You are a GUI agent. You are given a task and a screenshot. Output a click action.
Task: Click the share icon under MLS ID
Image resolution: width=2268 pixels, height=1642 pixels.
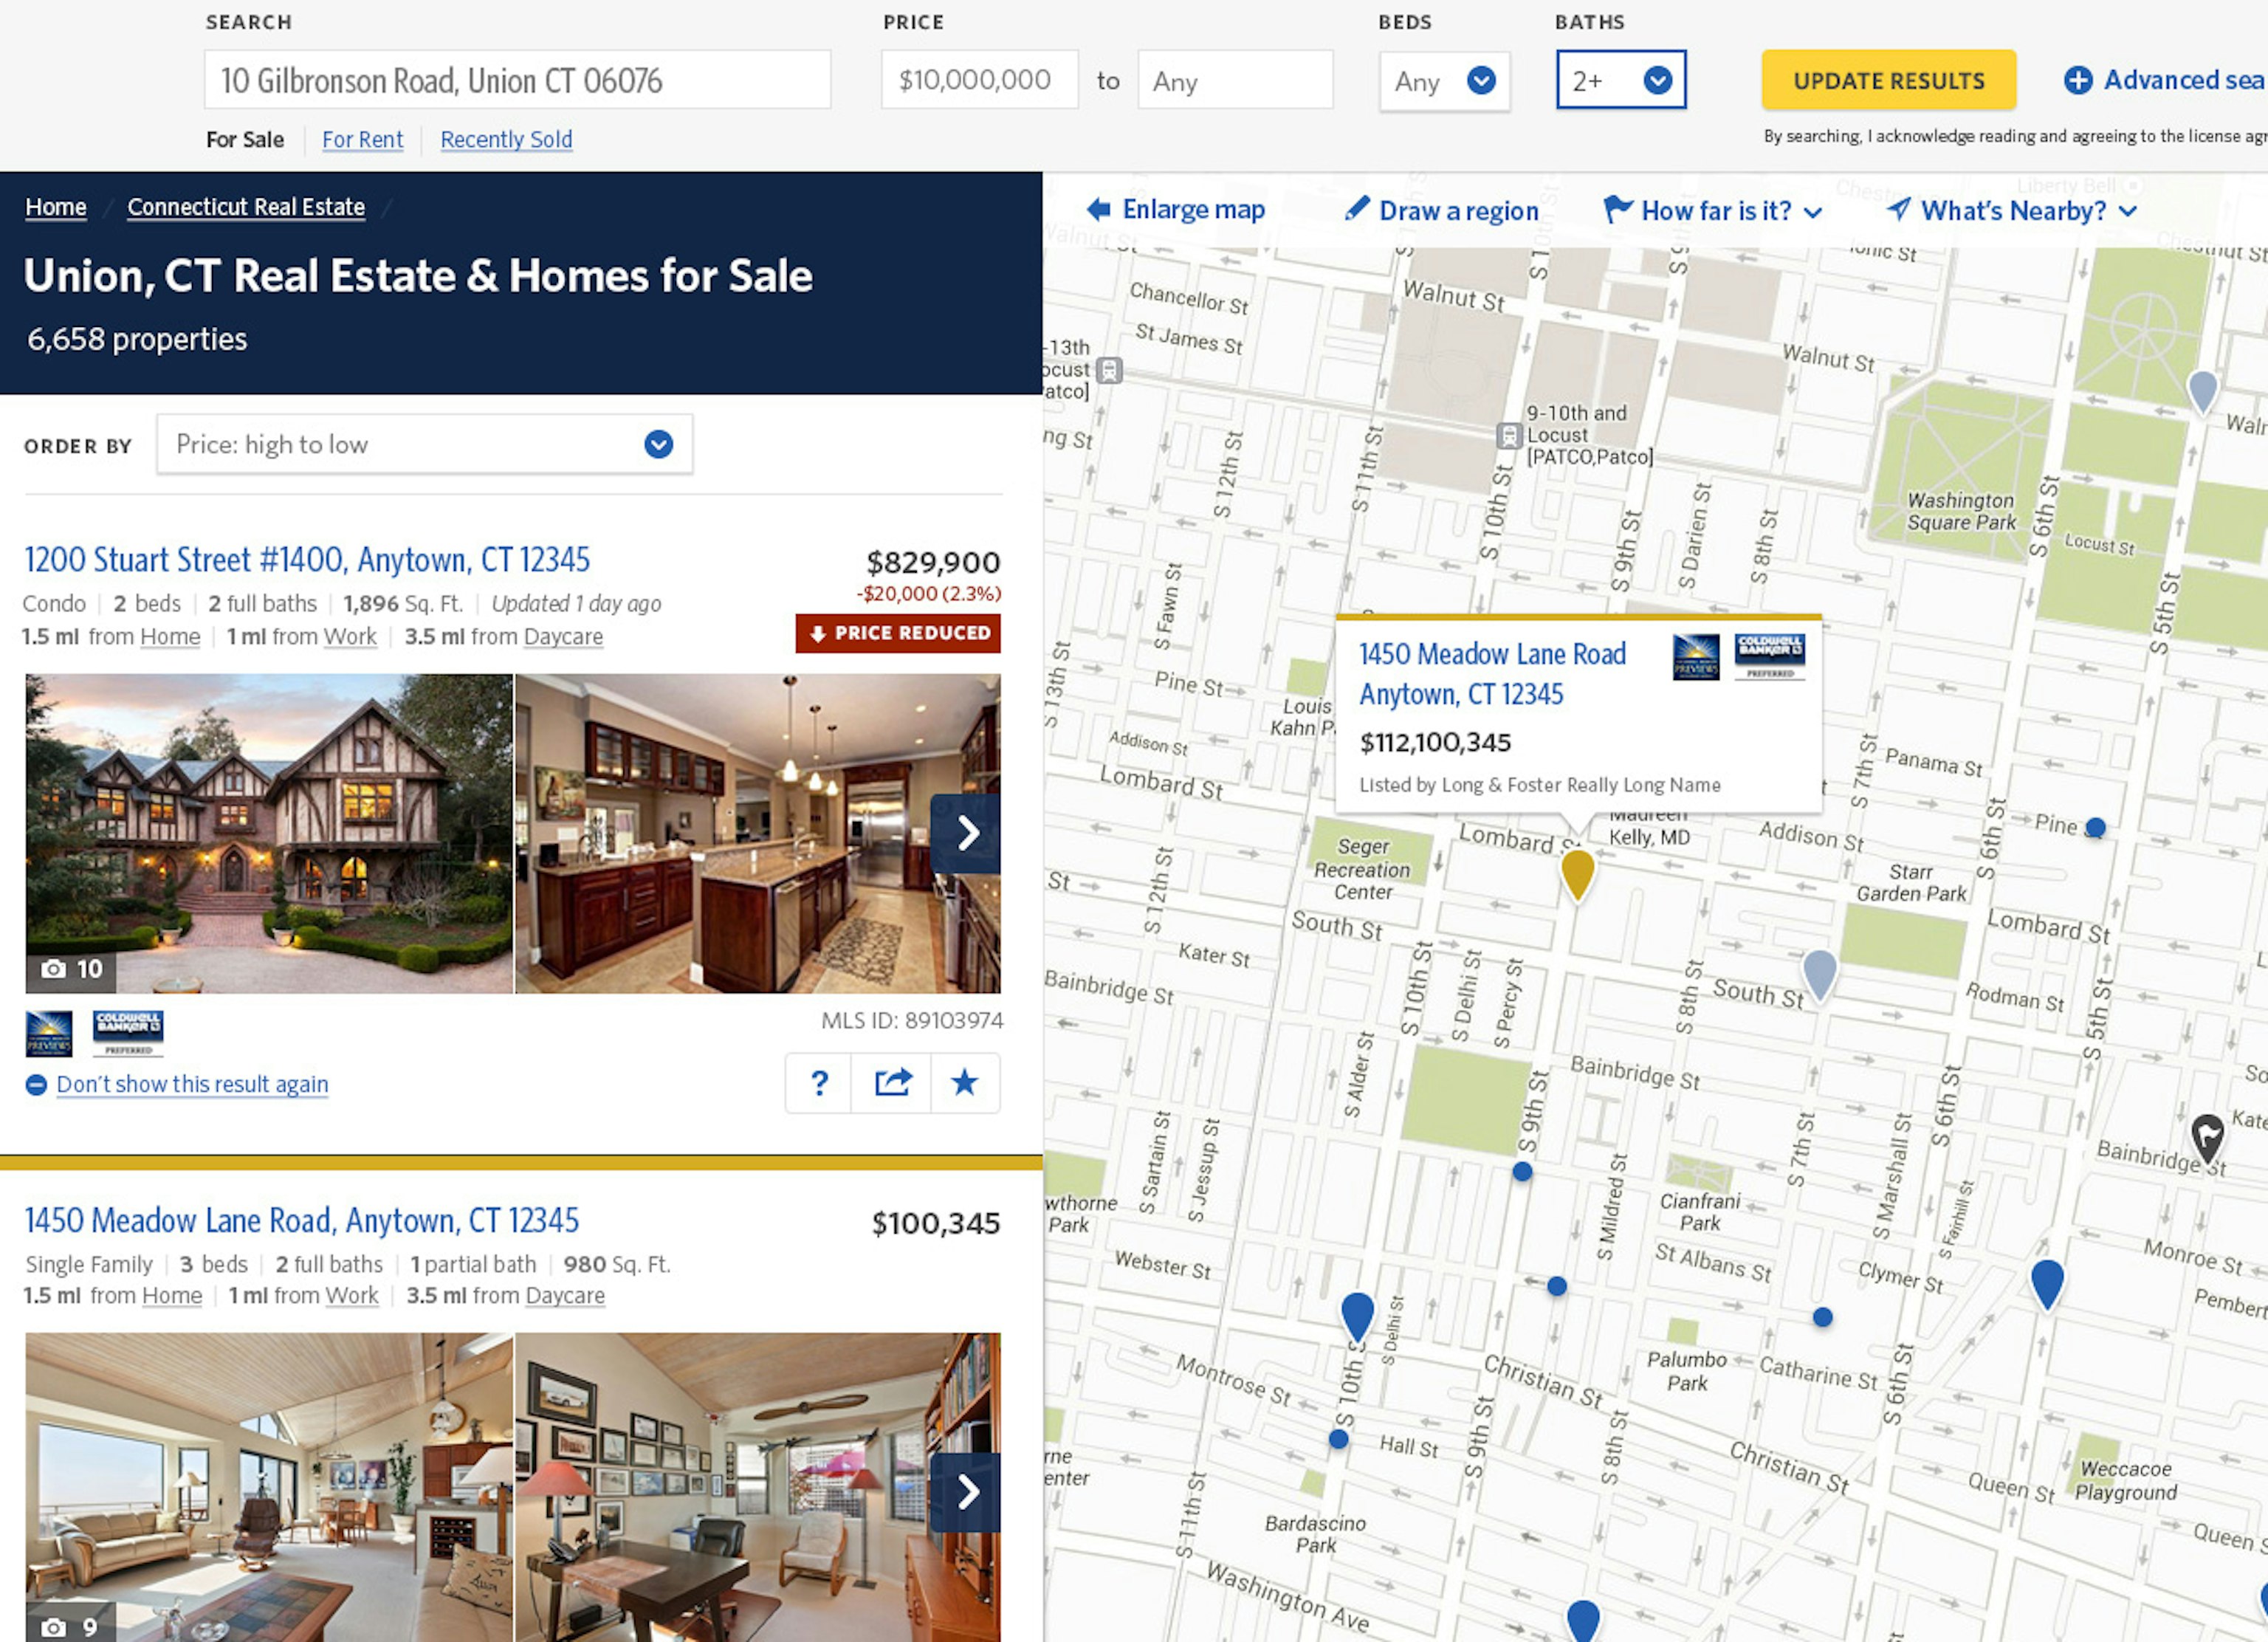click(892, 1082)
